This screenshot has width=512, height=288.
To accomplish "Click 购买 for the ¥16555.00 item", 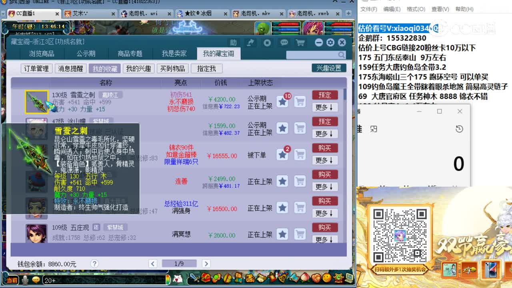I will click(325, 148).
